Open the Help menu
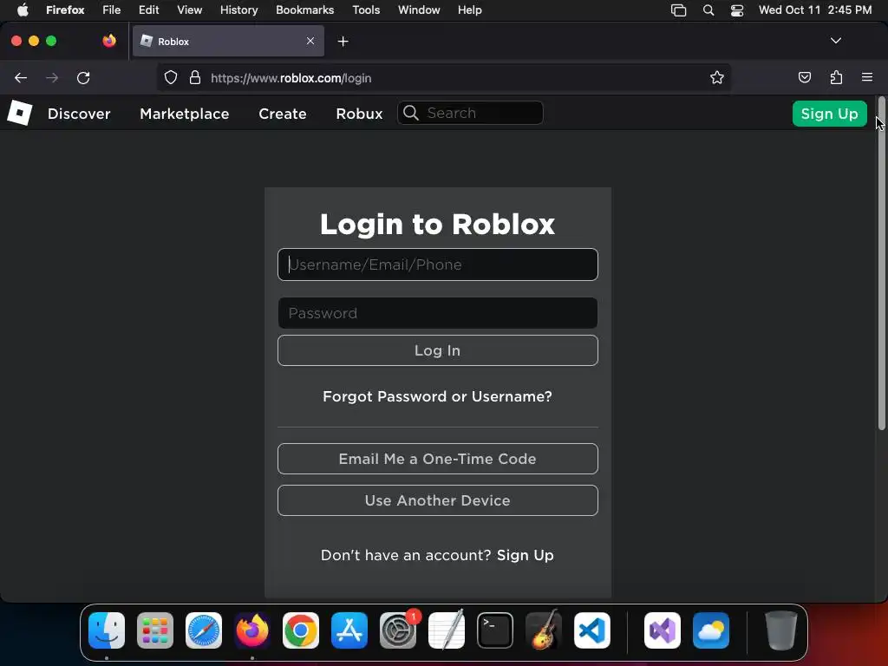This screenshot has height=666, width=888. [x=470, y=10]
